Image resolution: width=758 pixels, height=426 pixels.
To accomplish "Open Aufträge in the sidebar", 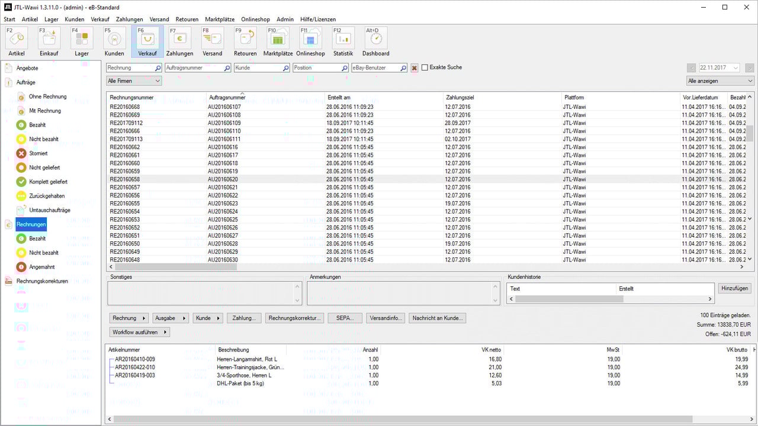I will pos(25,82).
